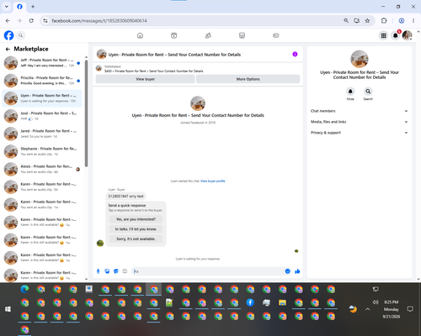Viewport: 421px width, 336px height.
Task: Expand the Privacy & support section
Action: point(360,133)
